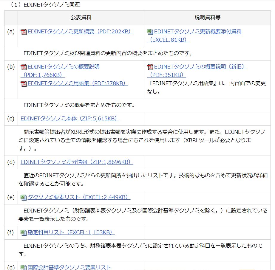Click the (c) row label
This screenshot has height=270, width=275.
(11, 119)
